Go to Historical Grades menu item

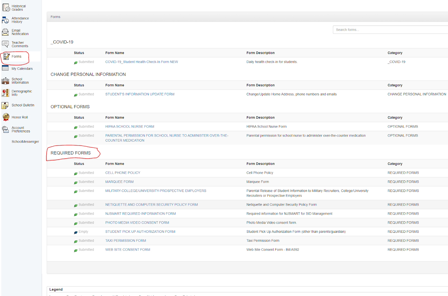[x=18, y=8]
